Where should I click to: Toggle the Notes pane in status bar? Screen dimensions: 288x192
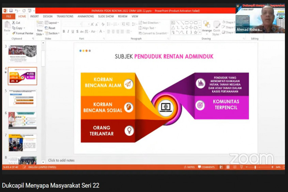tap(189, 167)
